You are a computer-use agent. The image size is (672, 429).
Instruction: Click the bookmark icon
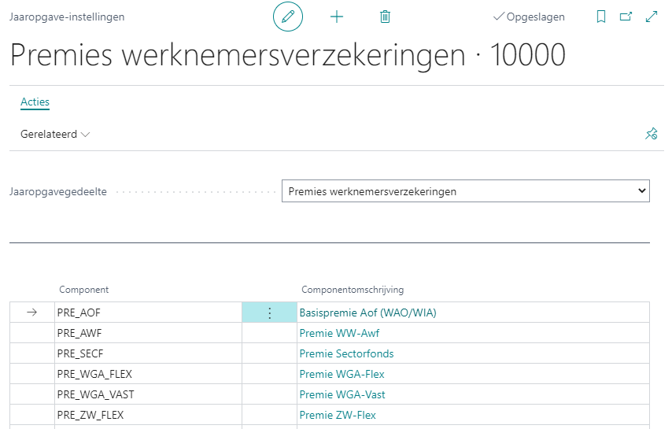(x=601, y=17)
